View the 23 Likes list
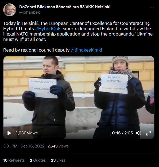 pos(58,160)
